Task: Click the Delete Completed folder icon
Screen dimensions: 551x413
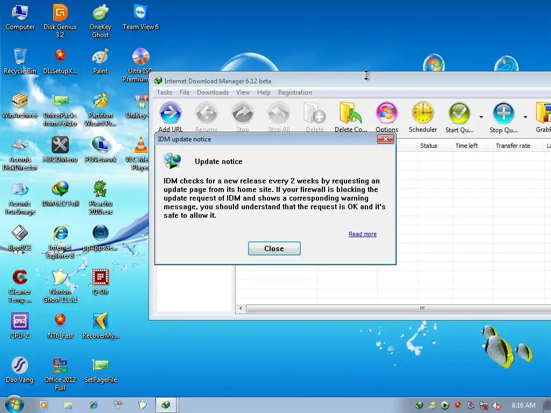Action: [x=351, y=113]
